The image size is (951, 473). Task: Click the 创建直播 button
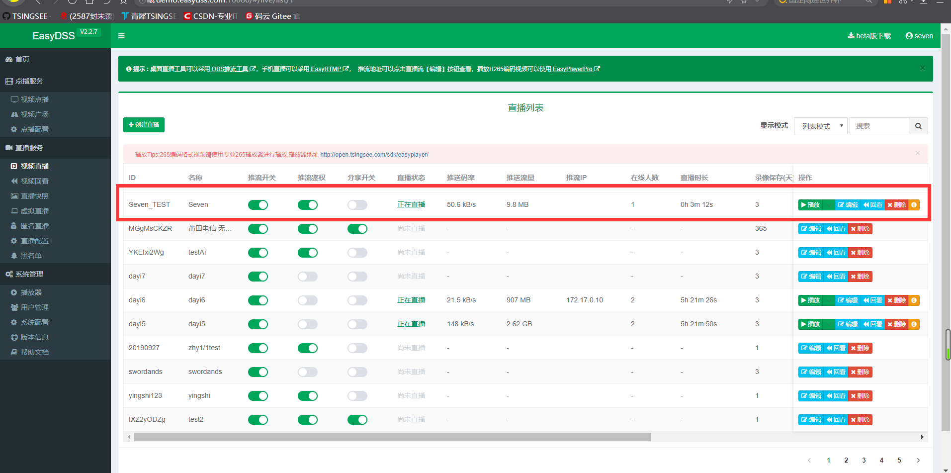pyautogui.click(x=144, y=125)
